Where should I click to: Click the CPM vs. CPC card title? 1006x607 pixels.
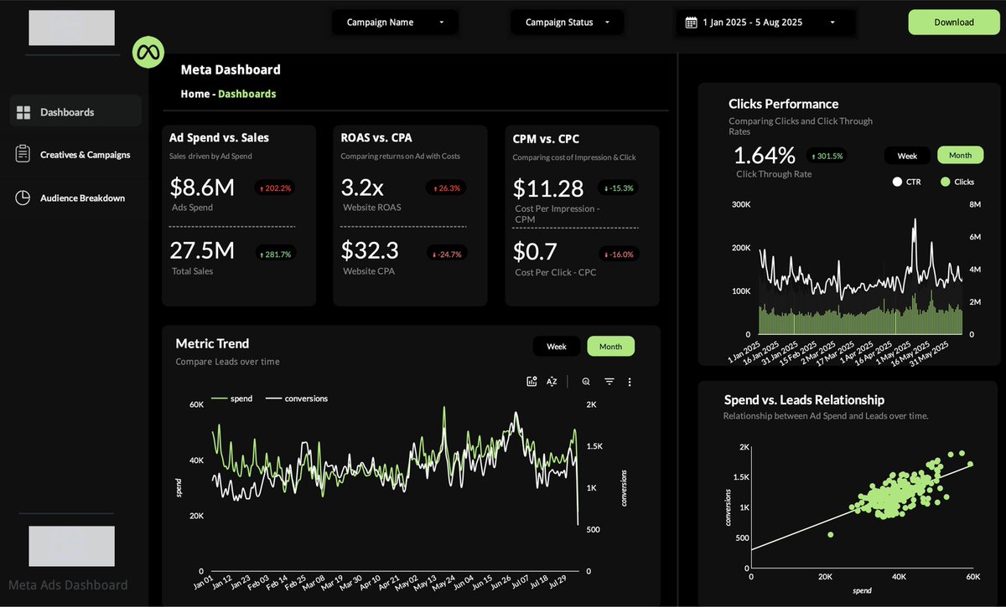pyautogui.click(x=546, y=139)
